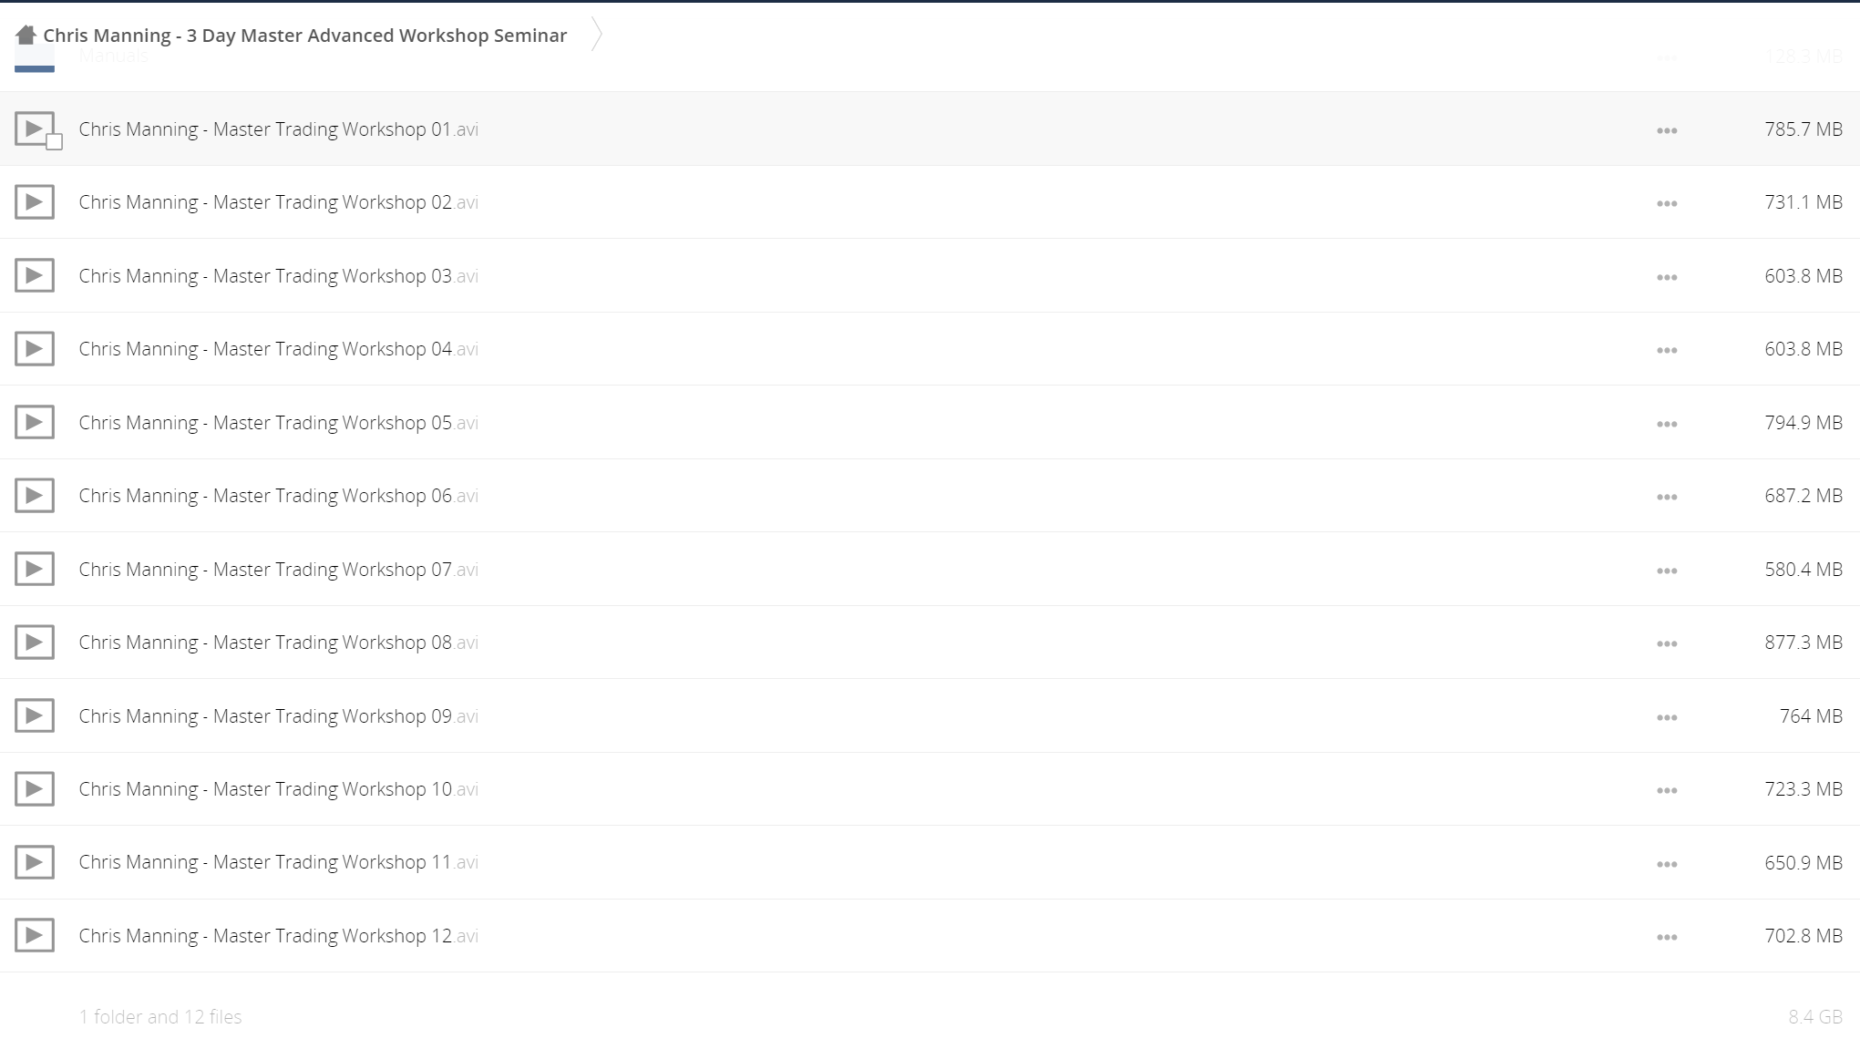The height and width of the screenshot is (1049, 1860).
Task: Tick the selection checkbox on Workshop 01.avi
Action: (x=55, y=142)
